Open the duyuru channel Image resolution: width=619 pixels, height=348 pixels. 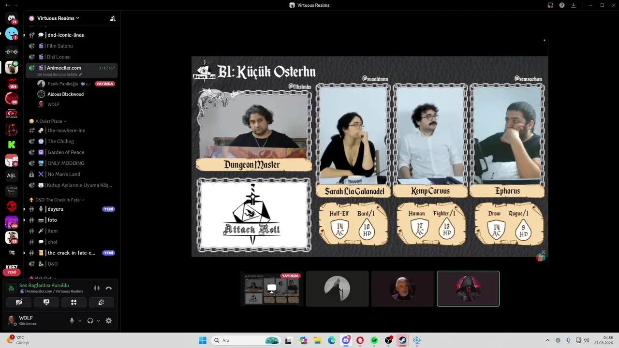[72, 209]
